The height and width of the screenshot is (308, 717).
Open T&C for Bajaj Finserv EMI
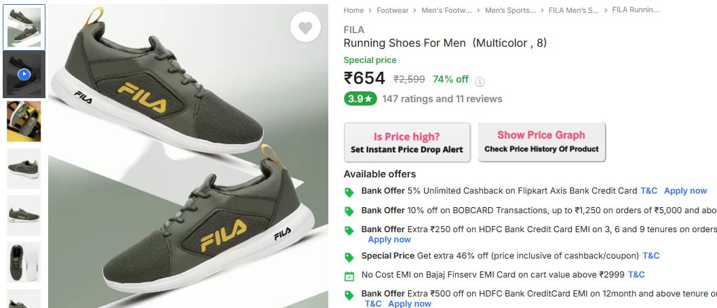(636, 275)
